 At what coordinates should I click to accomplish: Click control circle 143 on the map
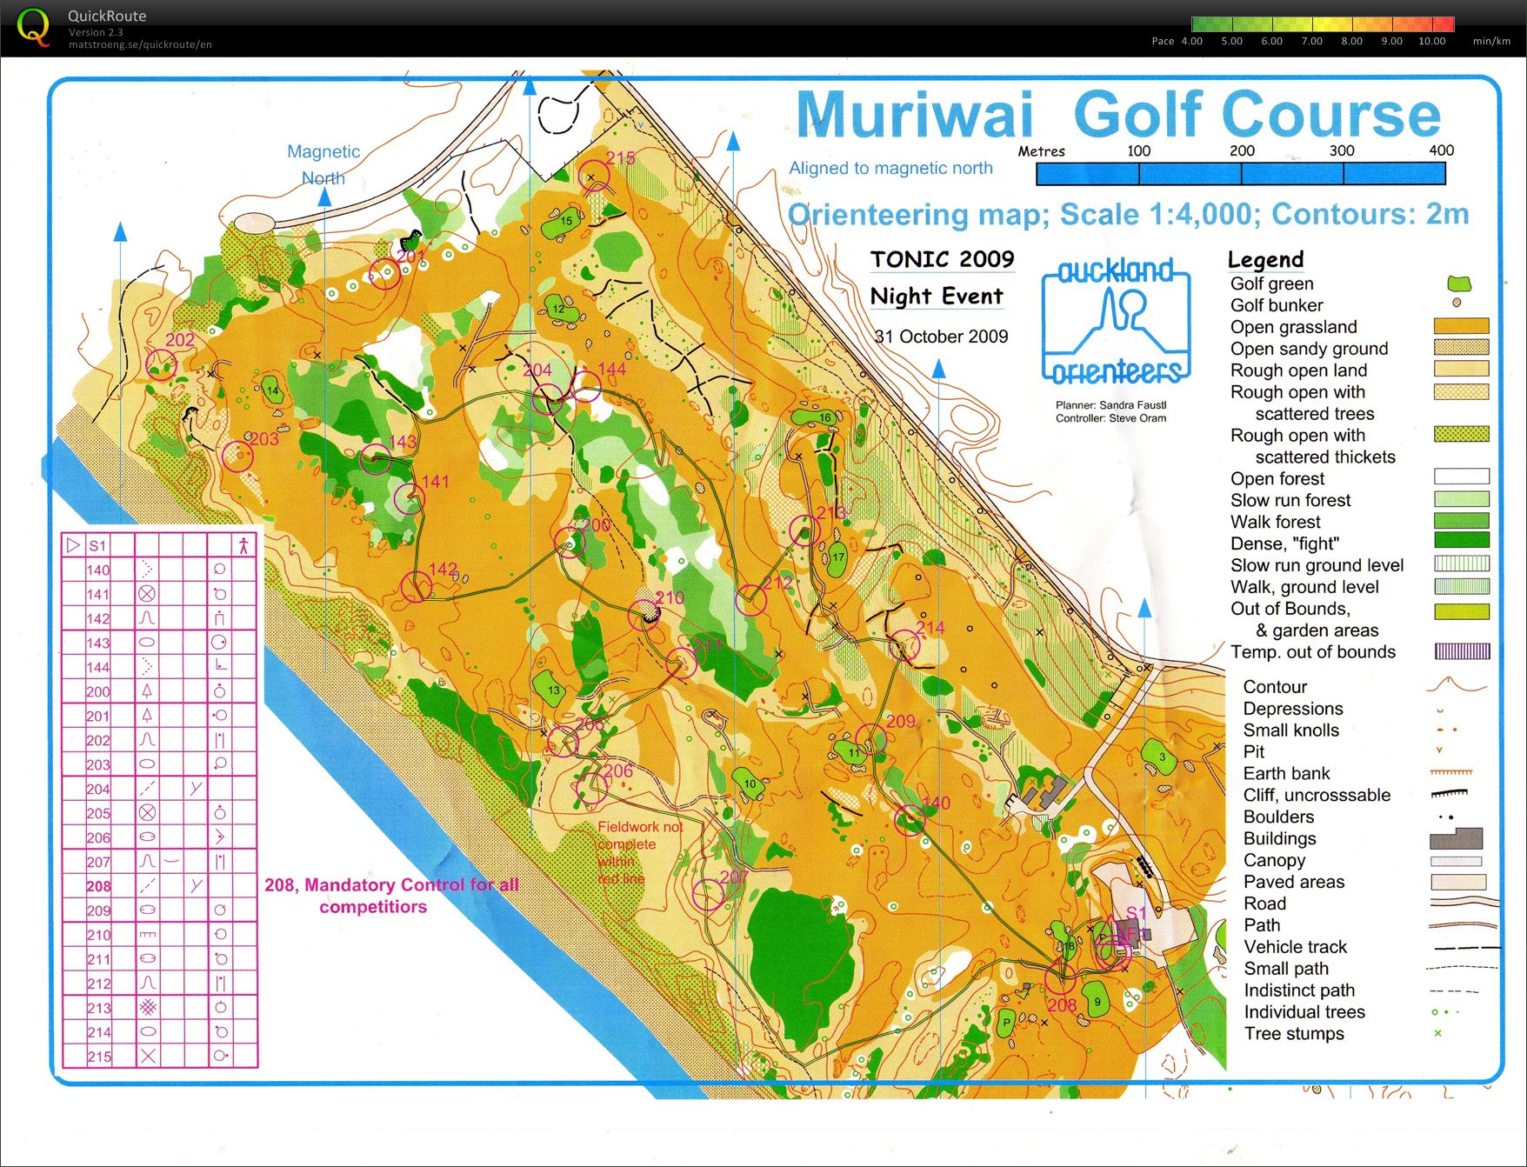tap(376, 460)
